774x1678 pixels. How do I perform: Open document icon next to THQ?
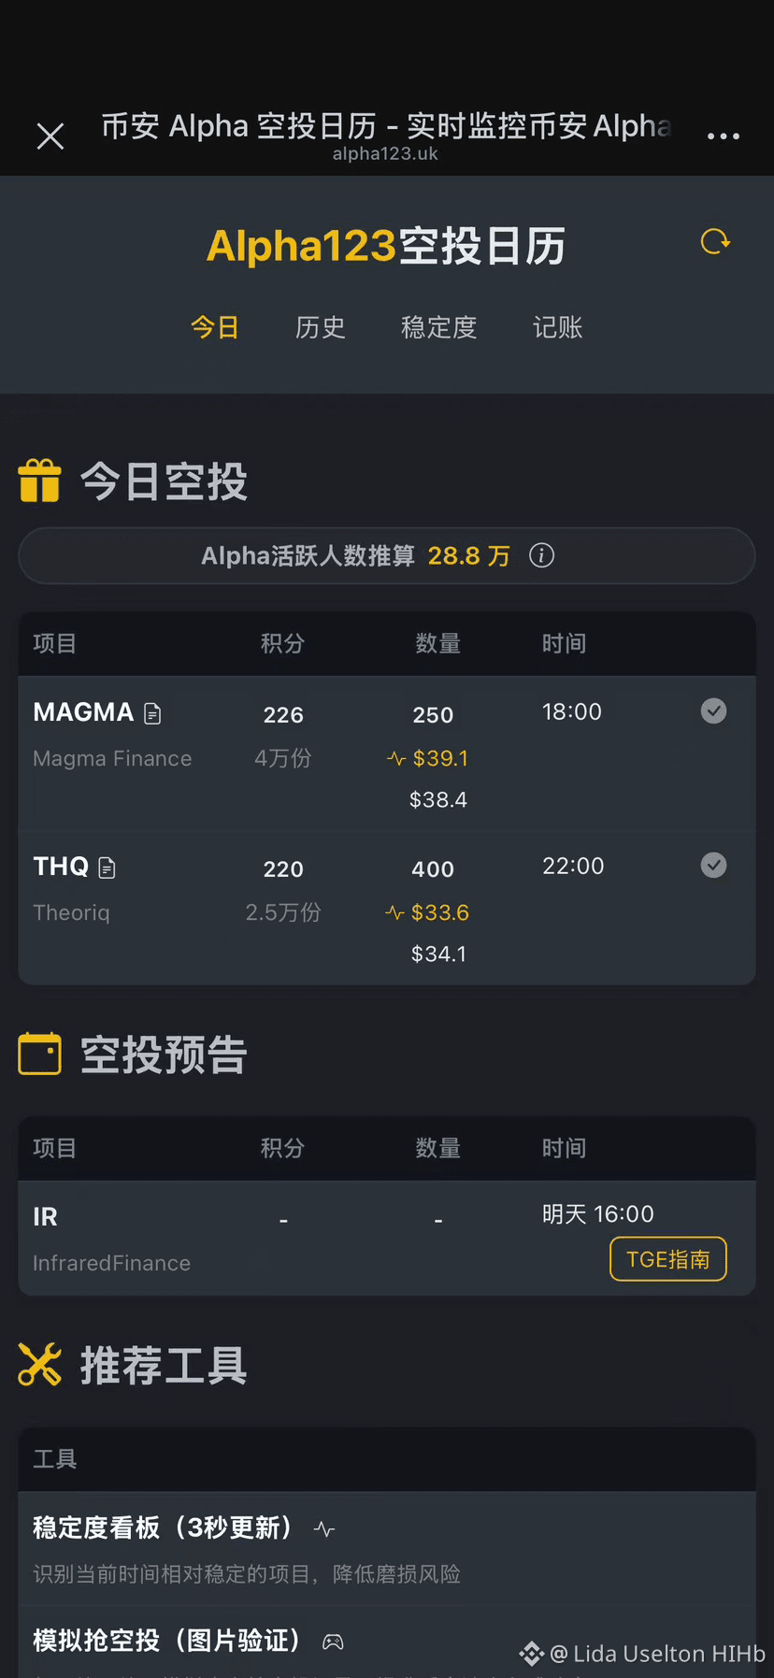(x=107, y=868)
